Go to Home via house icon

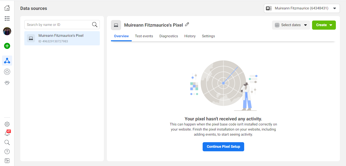tap(7, 8)
